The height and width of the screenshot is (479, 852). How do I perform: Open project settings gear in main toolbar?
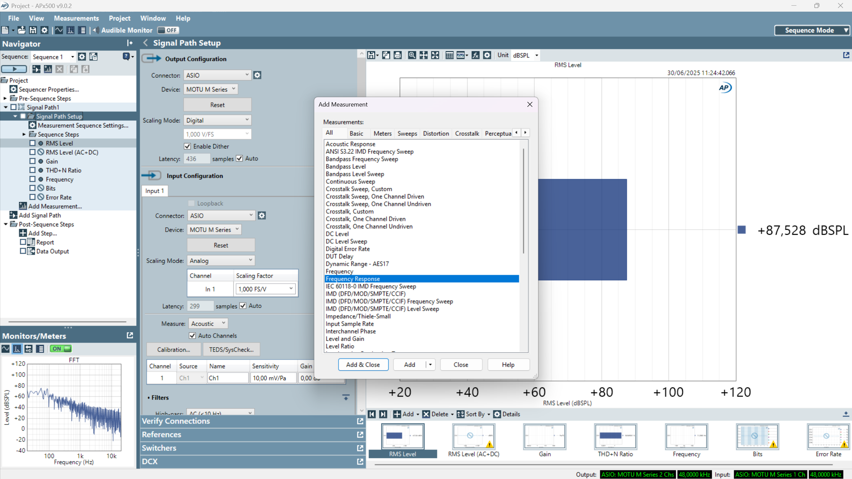pyautogui.click(x=44, y=30)
